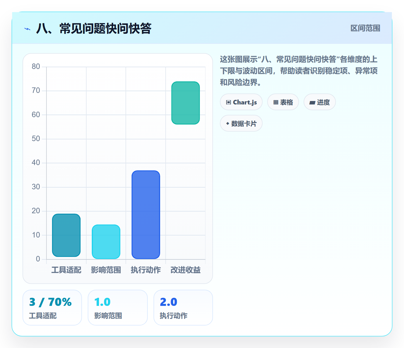The width and height of the screenshot is (404, 348).
Task: Click the 80 y-axis tick label
Action: pyautogui.click(x=36, y=67)
